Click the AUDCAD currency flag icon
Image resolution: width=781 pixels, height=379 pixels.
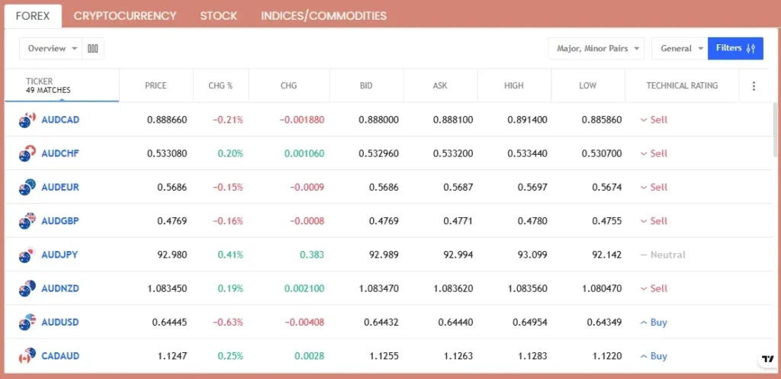tap(27, 120)
